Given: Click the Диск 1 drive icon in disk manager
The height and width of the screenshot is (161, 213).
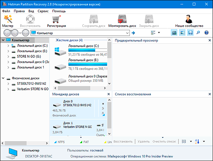Looking at the screenshot, I should (57, 127).
